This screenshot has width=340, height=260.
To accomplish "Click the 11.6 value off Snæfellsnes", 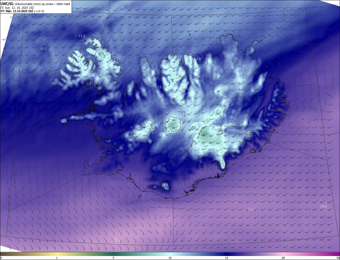I will click(63, 121).
